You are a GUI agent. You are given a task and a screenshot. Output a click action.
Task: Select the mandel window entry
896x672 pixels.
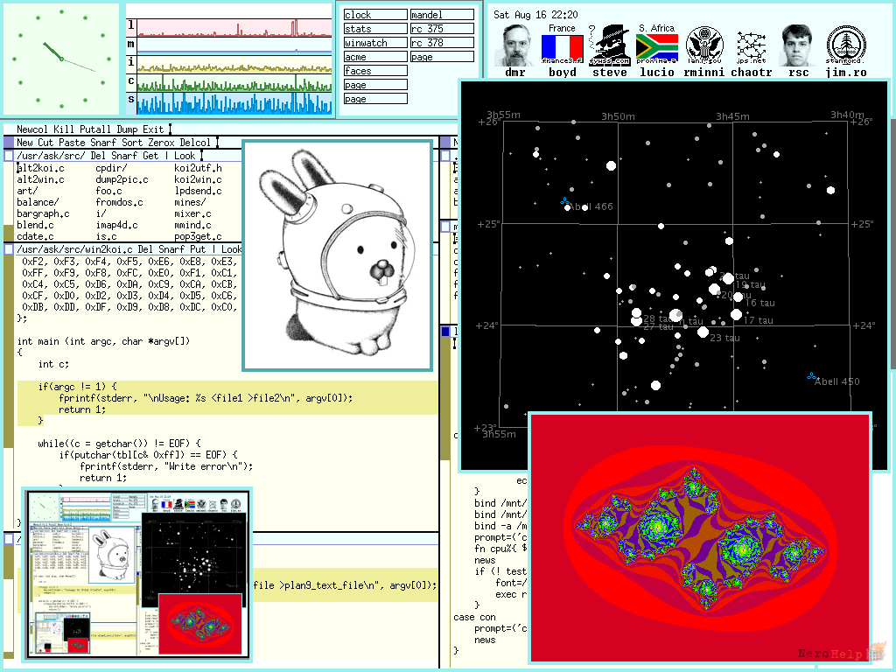(x=442, y=15)
